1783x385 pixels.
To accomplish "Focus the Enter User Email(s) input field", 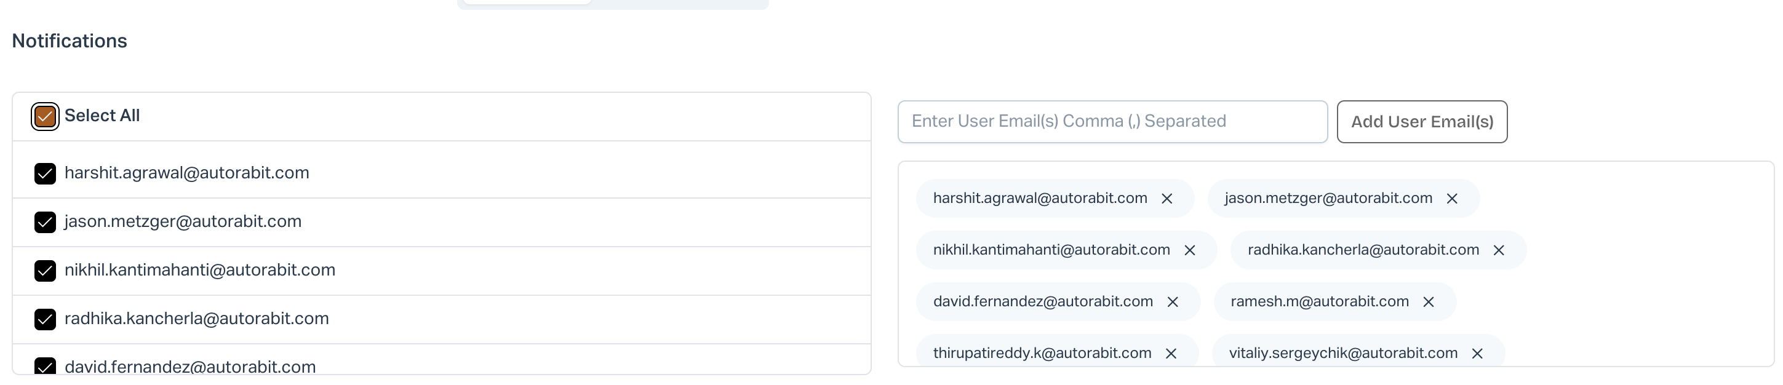I will pos(1112,122).
